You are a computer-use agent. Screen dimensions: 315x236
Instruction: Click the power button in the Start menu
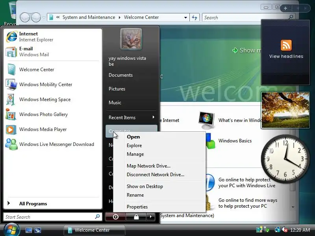[x=115, y=217]
